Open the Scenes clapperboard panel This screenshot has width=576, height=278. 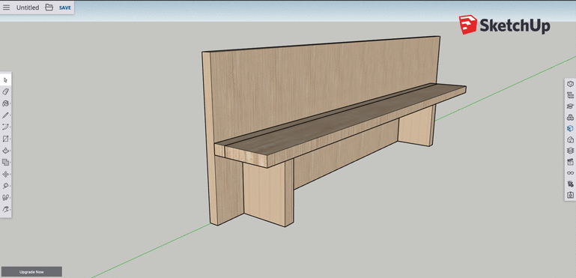[x=570, y=161]
